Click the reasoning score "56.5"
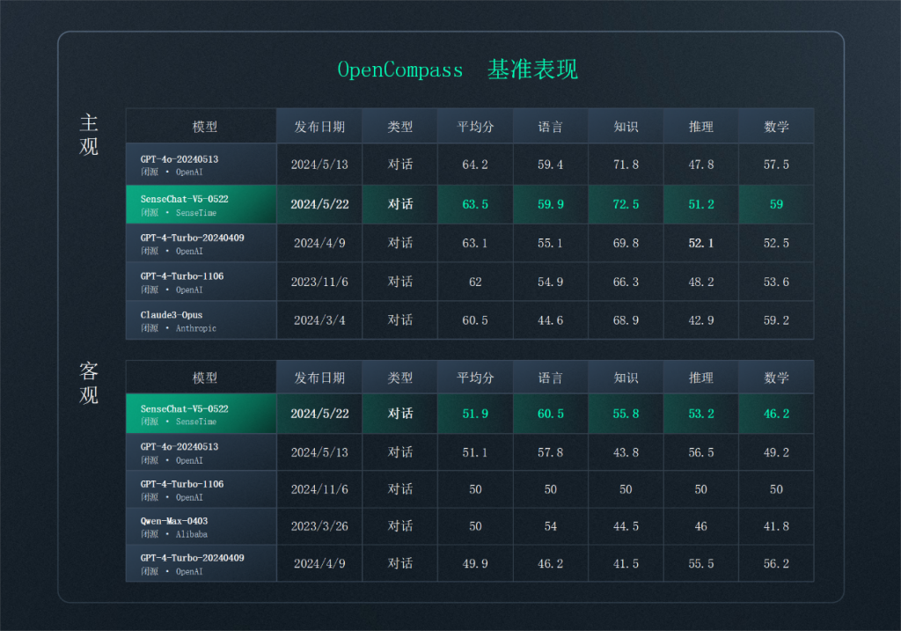 pyautogui.click(x=701, y=452)
